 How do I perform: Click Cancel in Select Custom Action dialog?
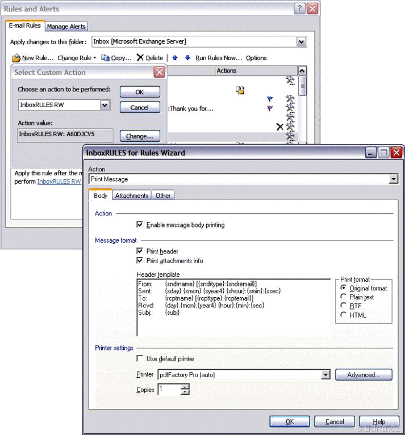pos(140,107)
